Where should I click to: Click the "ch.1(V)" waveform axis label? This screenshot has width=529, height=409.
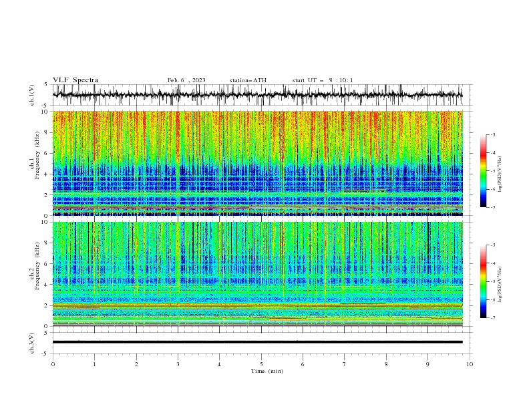click(32, 95)
